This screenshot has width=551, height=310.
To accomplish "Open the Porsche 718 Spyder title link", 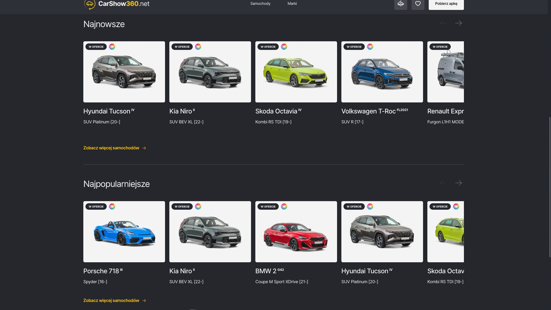I will click(x=103, y=271).
